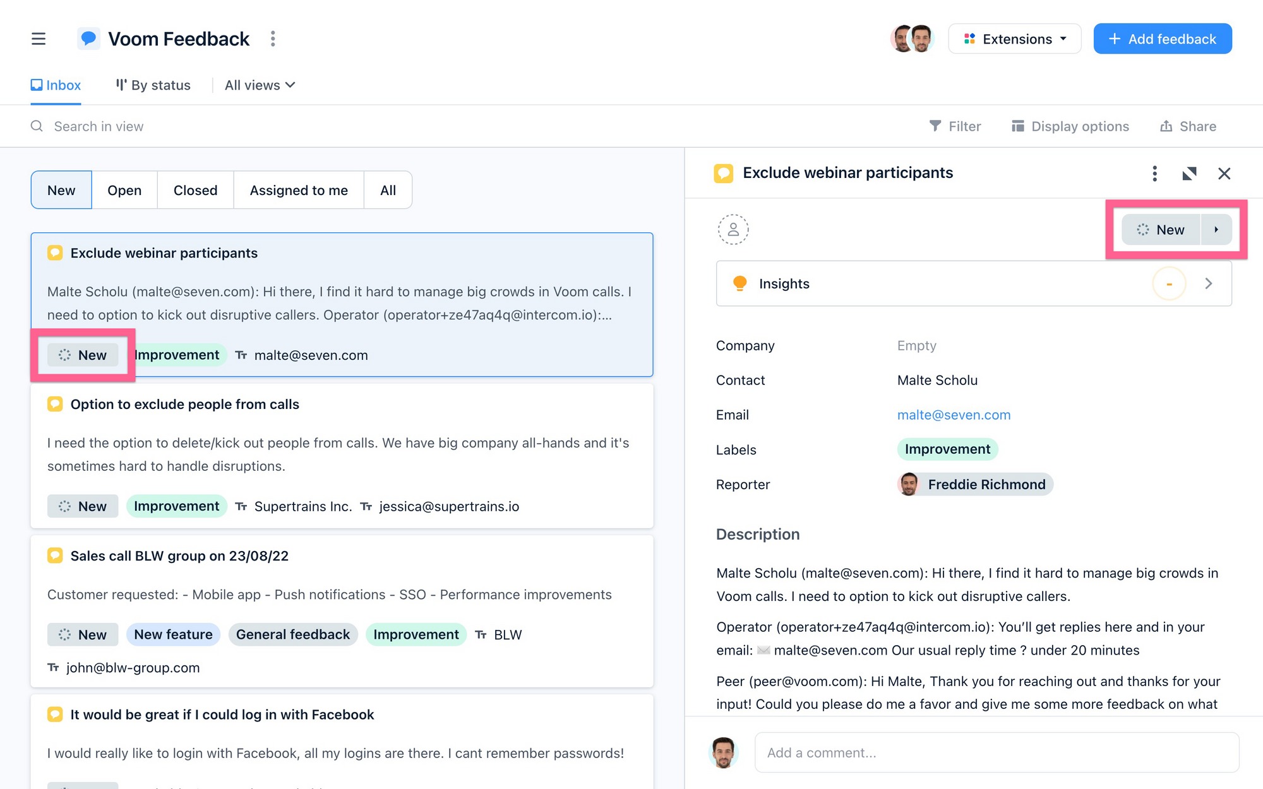Click New status on Exclude webinar participants card
The width and height of the screenshot is (1263, 789).
tap(83, 355)
